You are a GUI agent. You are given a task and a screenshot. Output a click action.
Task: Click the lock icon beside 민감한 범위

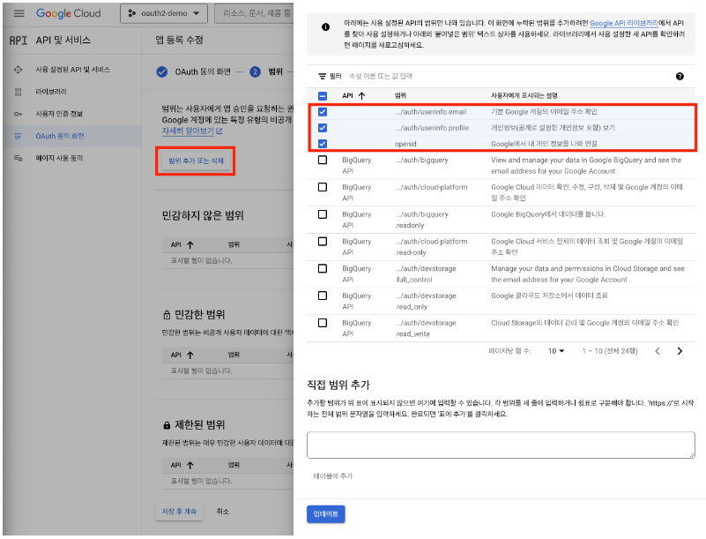(167, 315)
